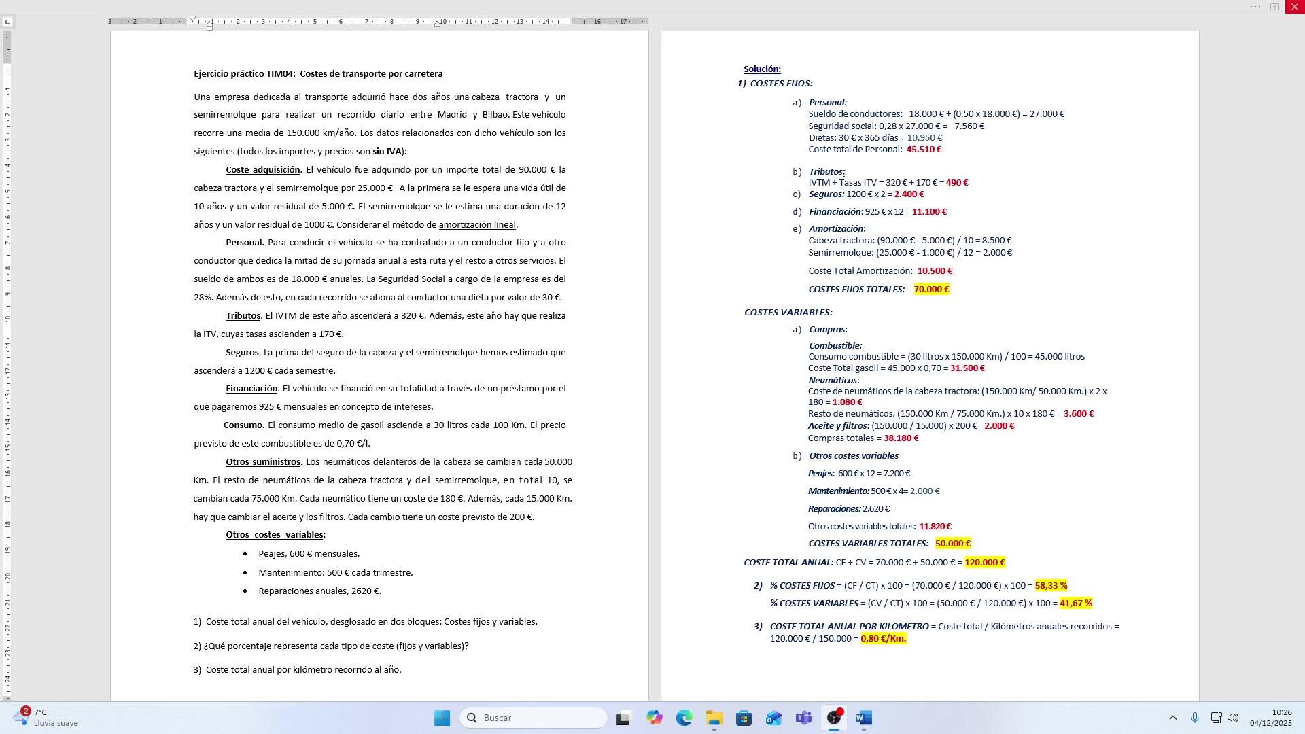This screenshot has width=1305, height=734.
Task: Launch Copilot from the taskbar
Action: pyautogui.click(x=654, y=718)
